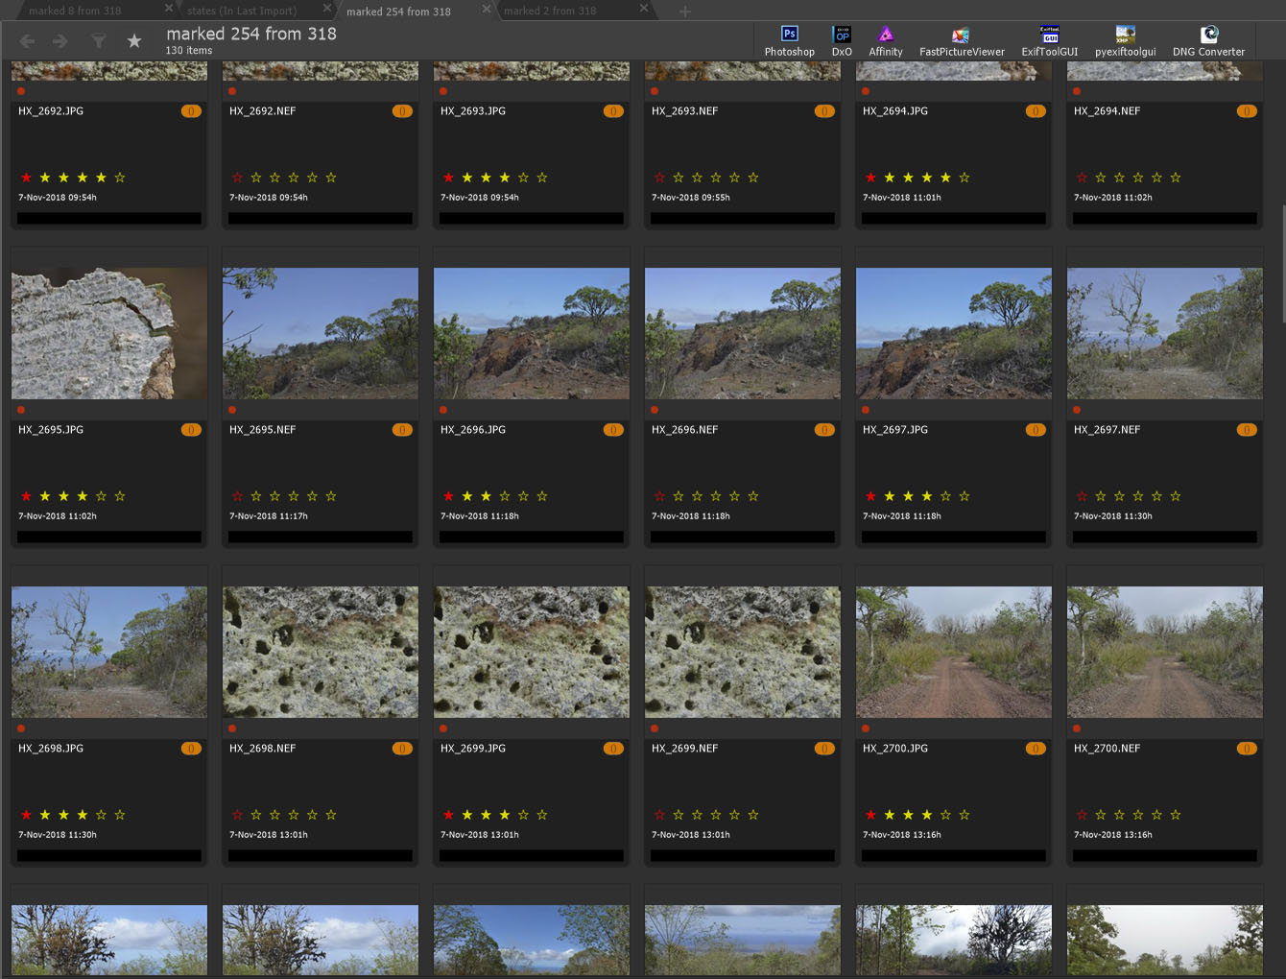Open FastPictureViewer tool
The image size is (1286, 979).
point(962,41)
